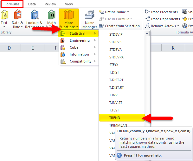Screen dimensions: 193x161
Task: Click the Create from Selection grid icon
Action: click(x=101, y=26)
